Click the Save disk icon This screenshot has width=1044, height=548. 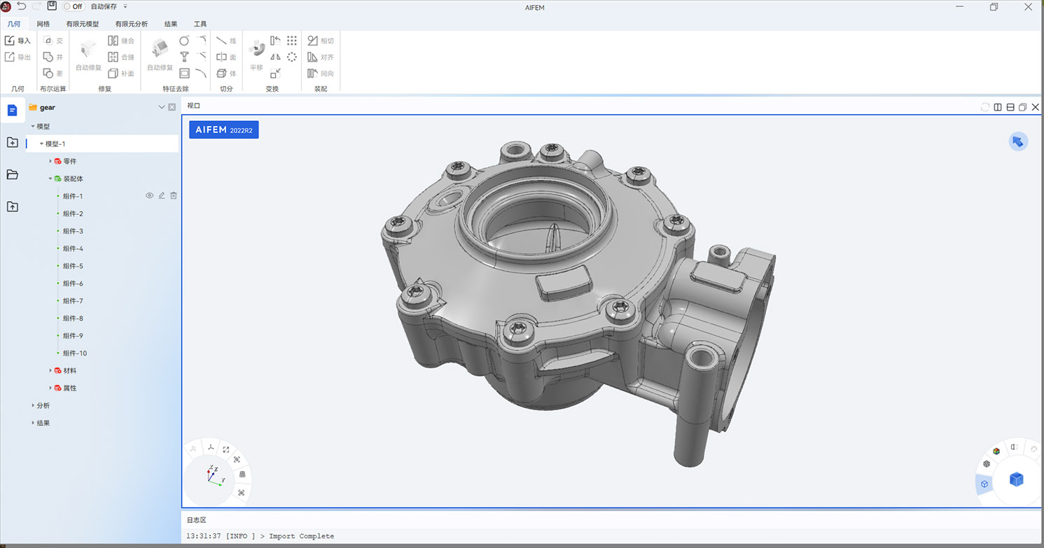coord(52,6)
